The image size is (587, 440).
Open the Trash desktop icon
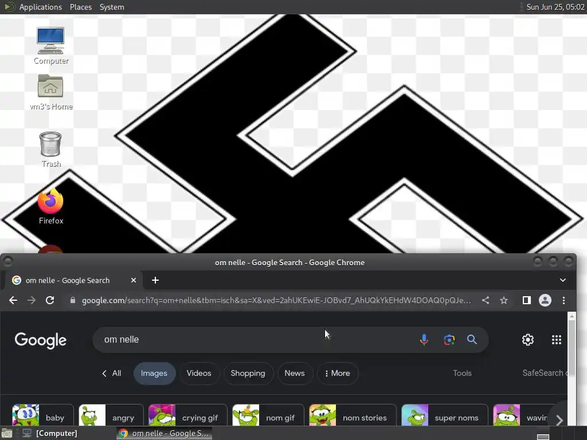tap(50, 150)
